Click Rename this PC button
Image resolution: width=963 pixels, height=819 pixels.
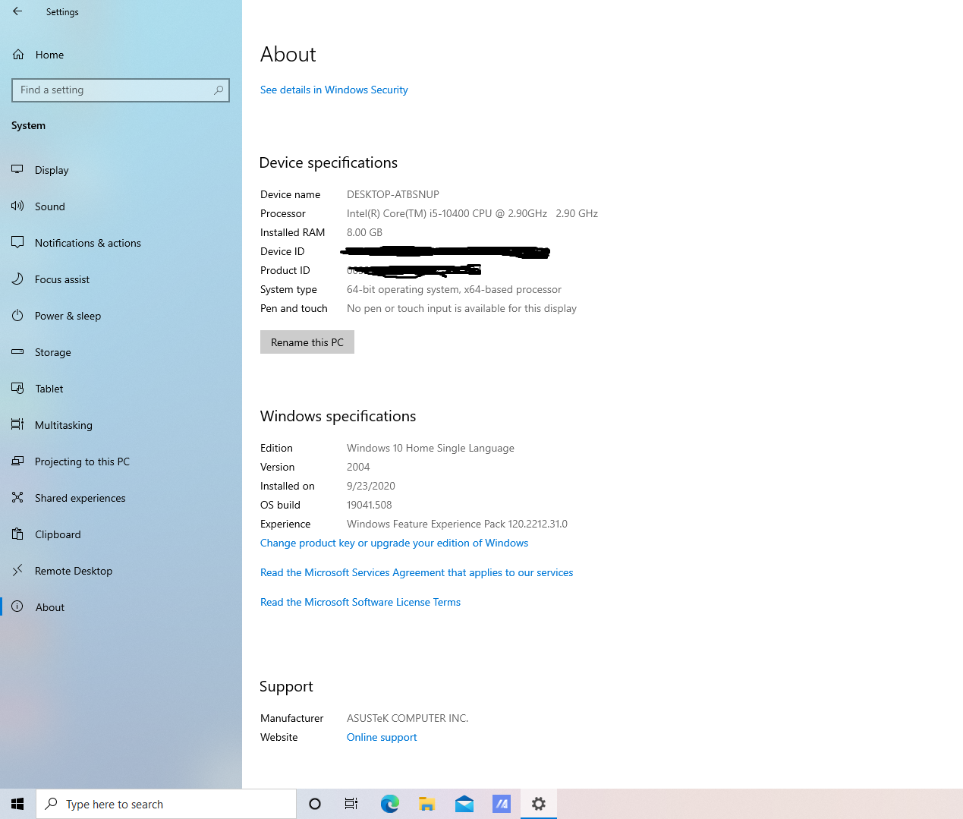[x=307, y=342]
